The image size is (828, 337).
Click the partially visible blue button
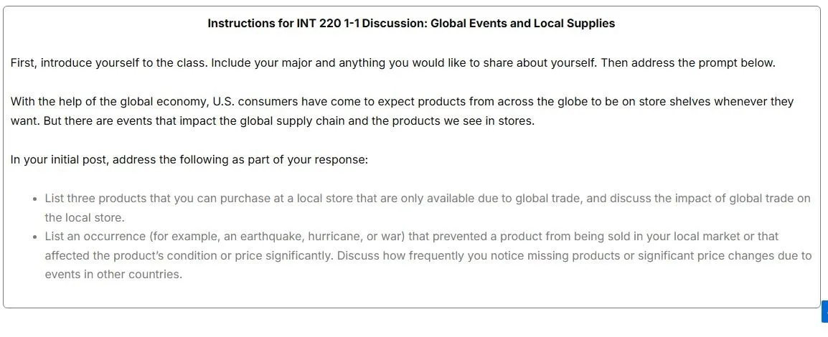(825, 311)
